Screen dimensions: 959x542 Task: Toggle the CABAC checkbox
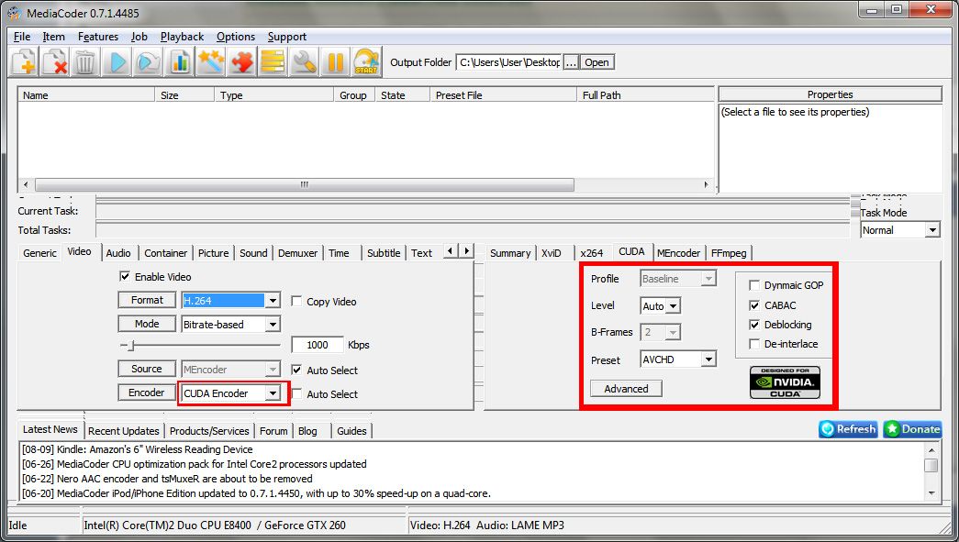(x=754, y=304)
